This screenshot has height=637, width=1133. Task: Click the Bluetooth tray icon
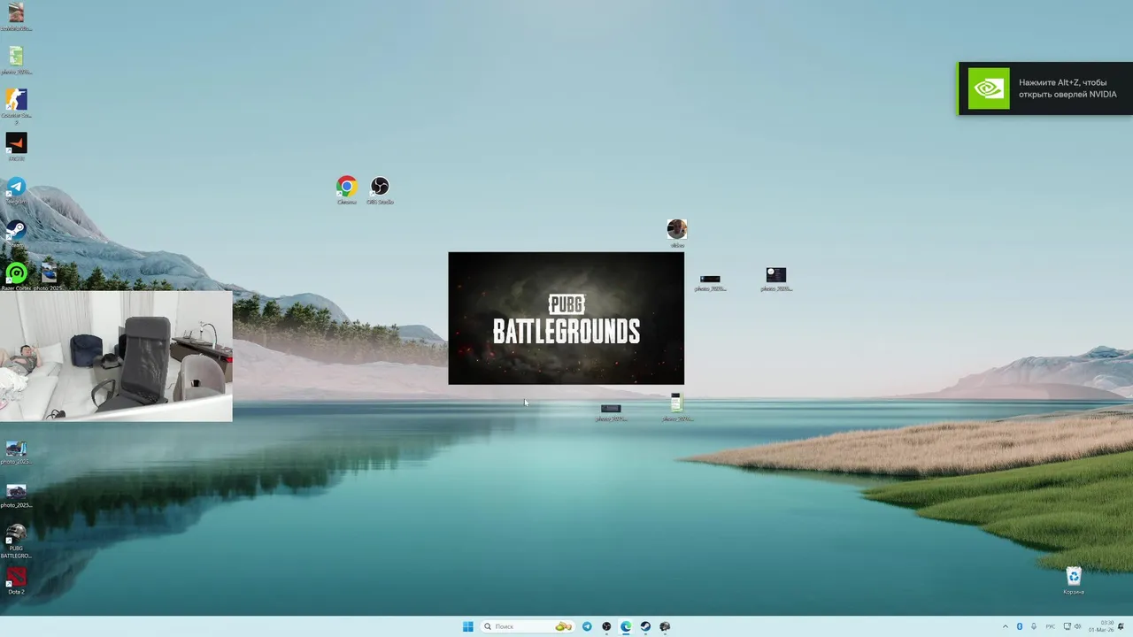[x=1019, y=626]
